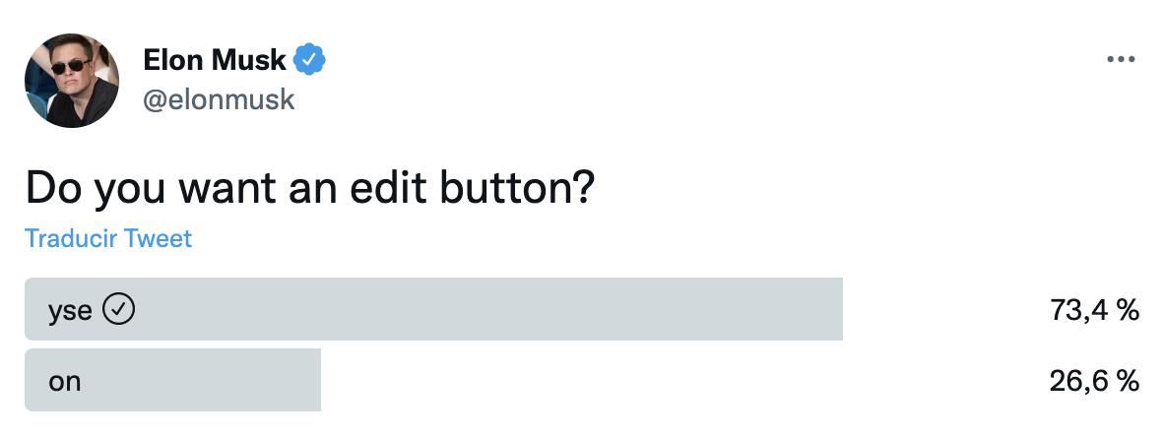Image resolution: width=1164 pixels, height=437 pixels.
Task: Select the 'yse' poll result bar
Action: [x=433, y=310]
